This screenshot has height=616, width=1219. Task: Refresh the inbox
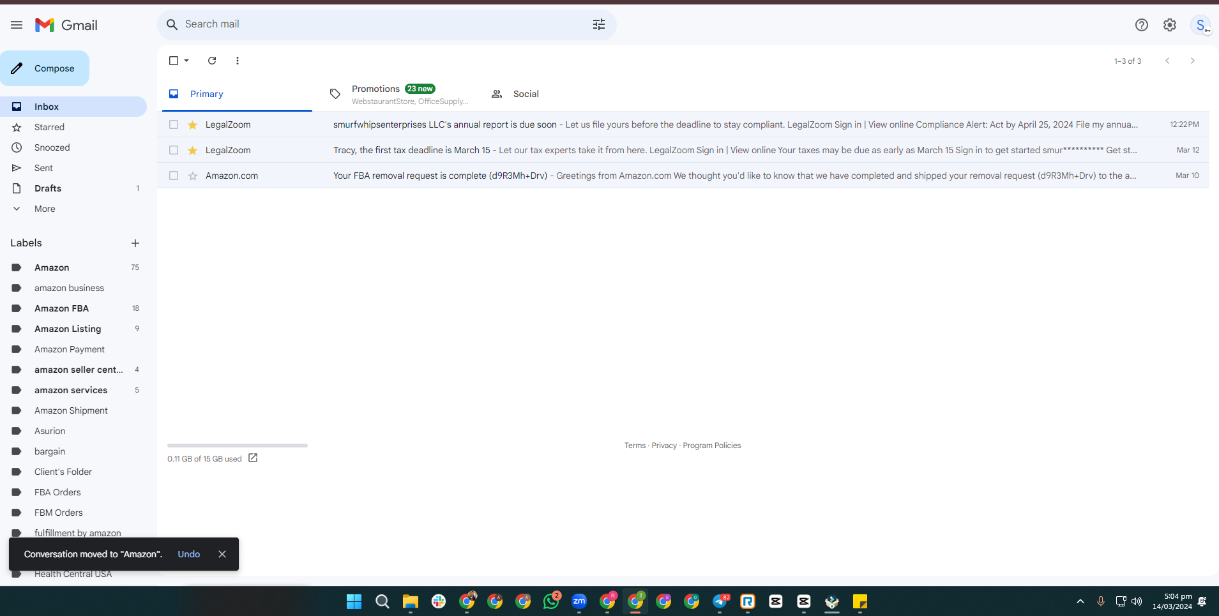click(212, 61)
